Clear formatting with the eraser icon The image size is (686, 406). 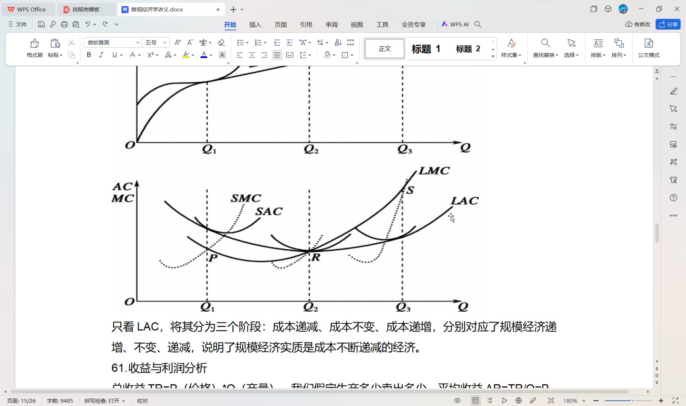[222, 42]
